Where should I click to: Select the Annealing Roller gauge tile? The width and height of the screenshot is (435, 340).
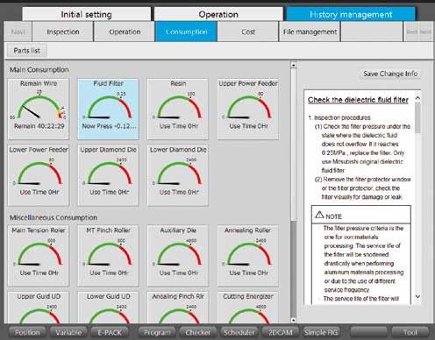[x=248, y=256]
